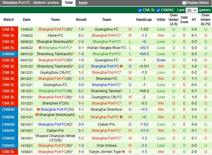Click the date 11/06/22
Image resolution: width=212 pixels, height=155 pixels.
point(27,36)
